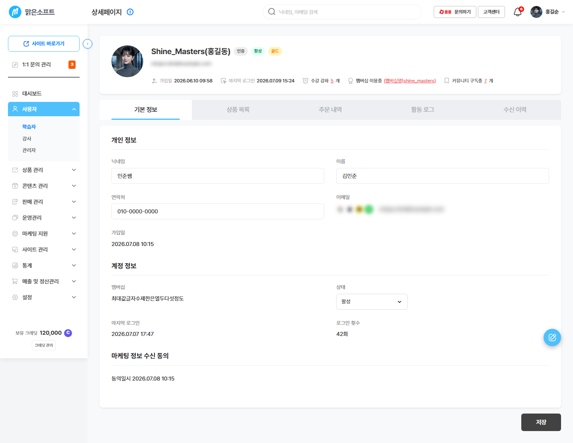Click the 크레딧 관리 button
573x443 pixels.
[44, 345]
